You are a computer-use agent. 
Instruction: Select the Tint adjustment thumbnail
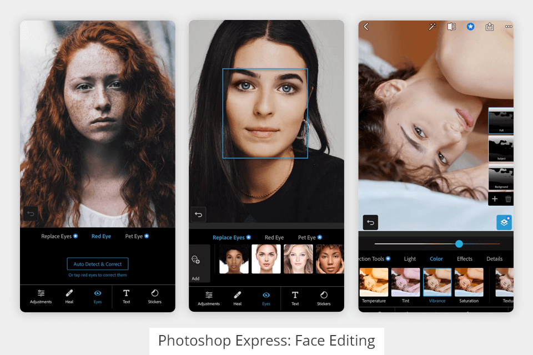tap(405, 282)
